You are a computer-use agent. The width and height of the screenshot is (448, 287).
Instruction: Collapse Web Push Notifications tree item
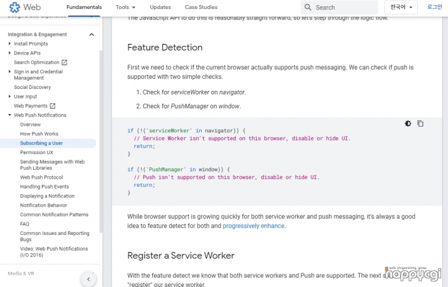10,115
